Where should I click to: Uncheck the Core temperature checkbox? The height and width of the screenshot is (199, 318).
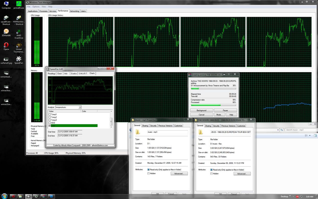click(50, 126)
